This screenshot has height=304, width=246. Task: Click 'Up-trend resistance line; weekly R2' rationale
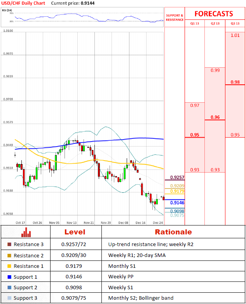pyautogui.click(x=151, y=244)
